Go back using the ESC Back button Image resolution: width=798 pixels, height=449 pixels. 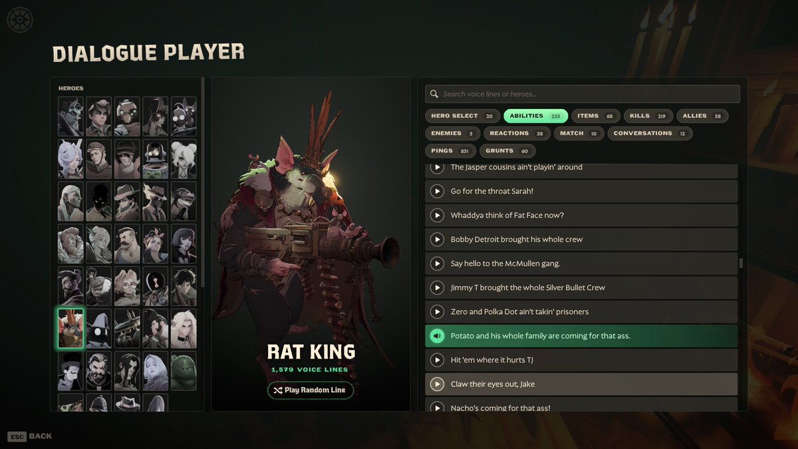tap(30, 436)
